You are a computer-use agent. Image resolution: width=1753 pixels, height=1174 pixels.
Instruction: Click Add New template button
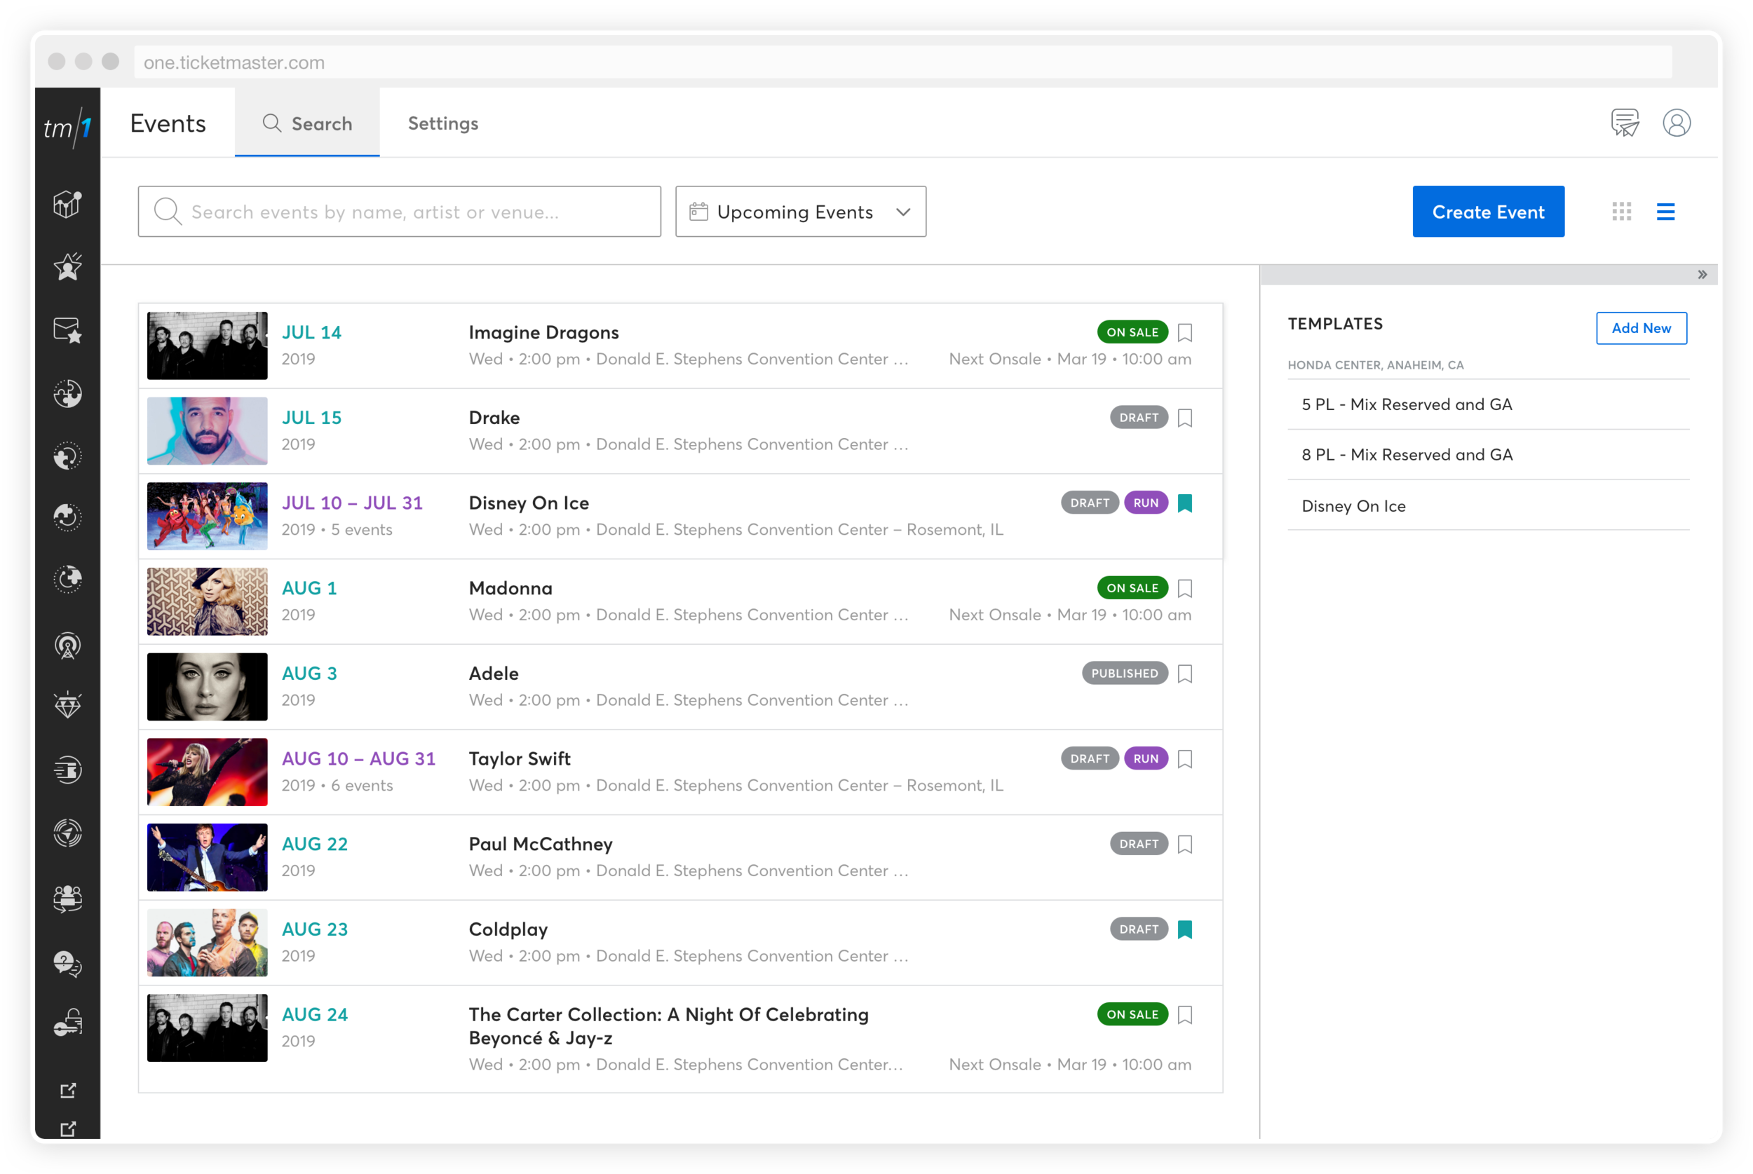[x=1641, y=328]
